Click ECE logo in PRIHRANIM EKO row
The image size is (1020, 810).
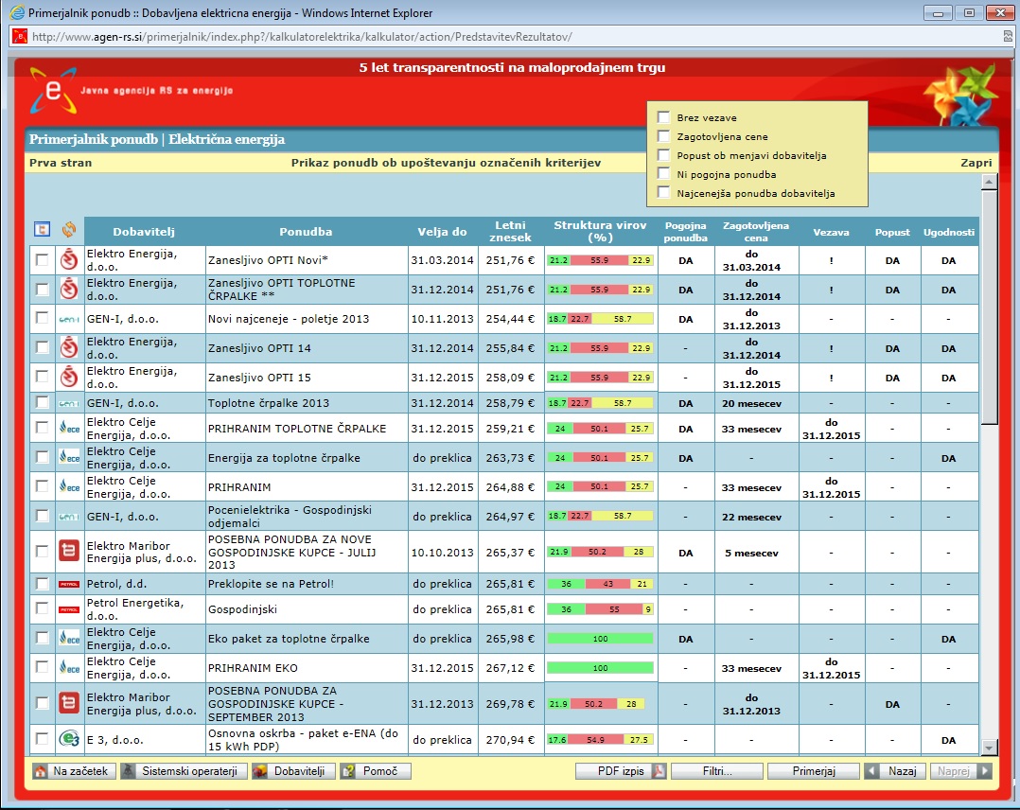coord(70,667)
